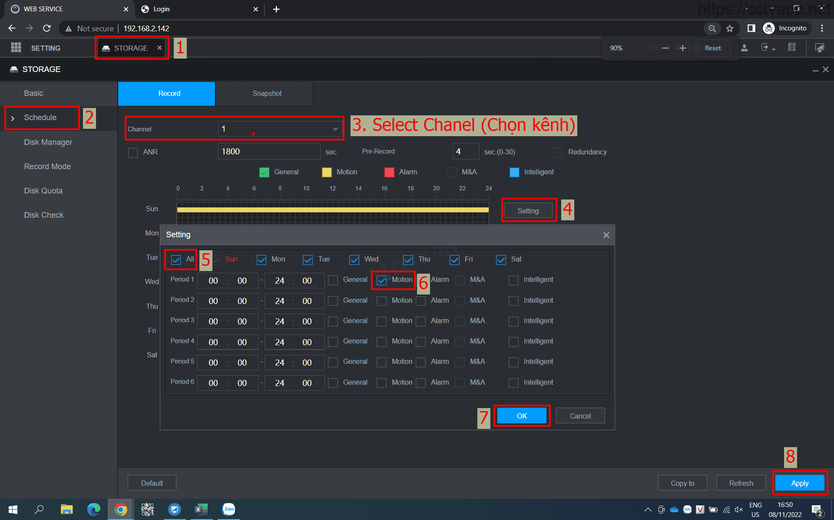Open the logout dropdown arrow
Viewport: 834px width, 520px height.
774,49
